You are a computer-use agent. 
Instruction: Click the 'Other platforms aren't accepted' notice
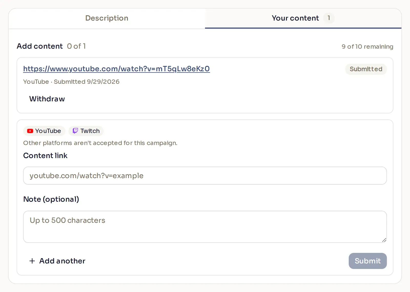[100, 143]
